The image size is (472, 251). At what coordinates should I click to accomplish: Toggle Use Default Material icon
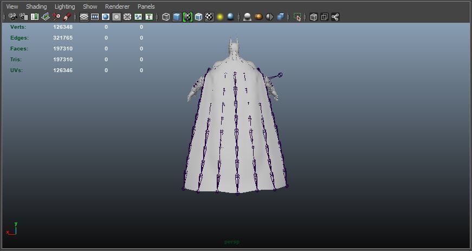click(x=187, y=17)
